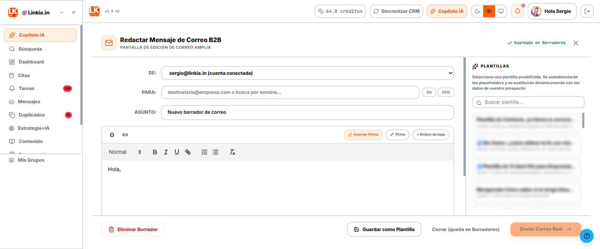Open notifications bell icon
The image size is (600, 249).
pos(518,11)
